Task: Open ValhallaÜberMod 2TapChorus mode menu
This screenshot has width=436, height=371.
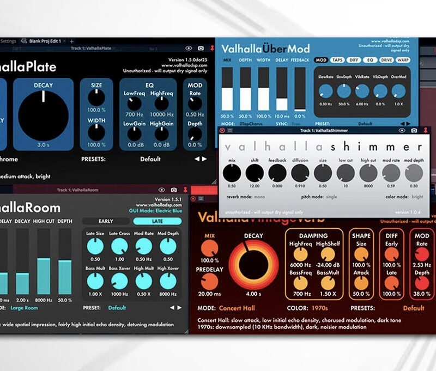Action: (251, 124)
